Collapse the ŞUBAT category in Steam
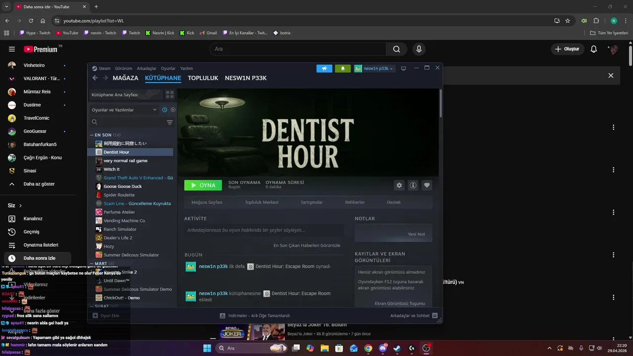Viewport: 633px width, 356px height. click(92, 307)
